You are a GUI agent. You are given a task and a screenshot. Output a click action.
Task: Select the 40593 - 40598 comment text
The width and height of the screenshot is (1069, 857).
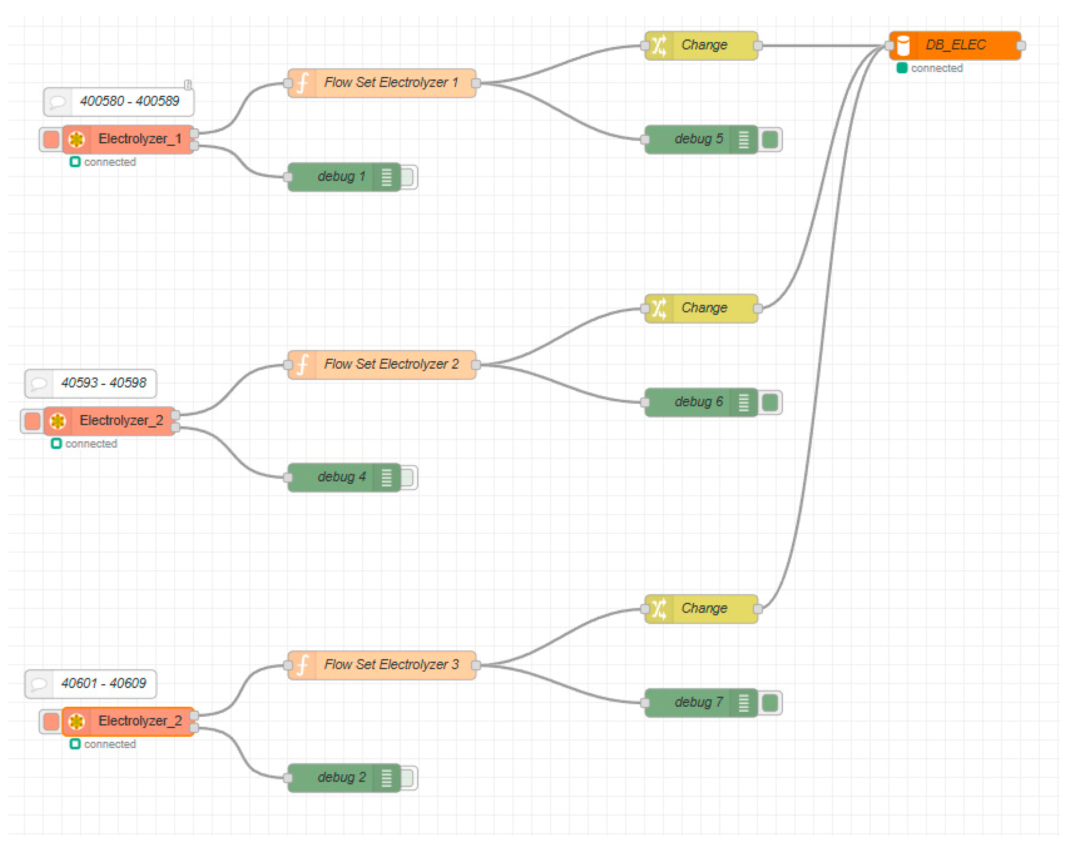(104, 382)
